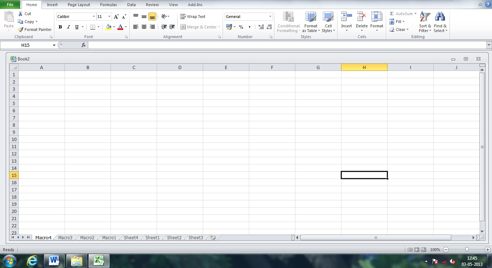Screen dimensions: 492x268
Task: Click the Increase Indent icon
Action: pyautogui.click(x=172, y=27)
